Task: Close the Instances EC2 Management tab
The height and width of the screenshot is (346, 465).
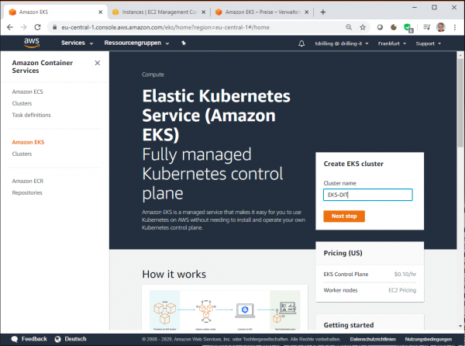Action: tap(203, 12)
